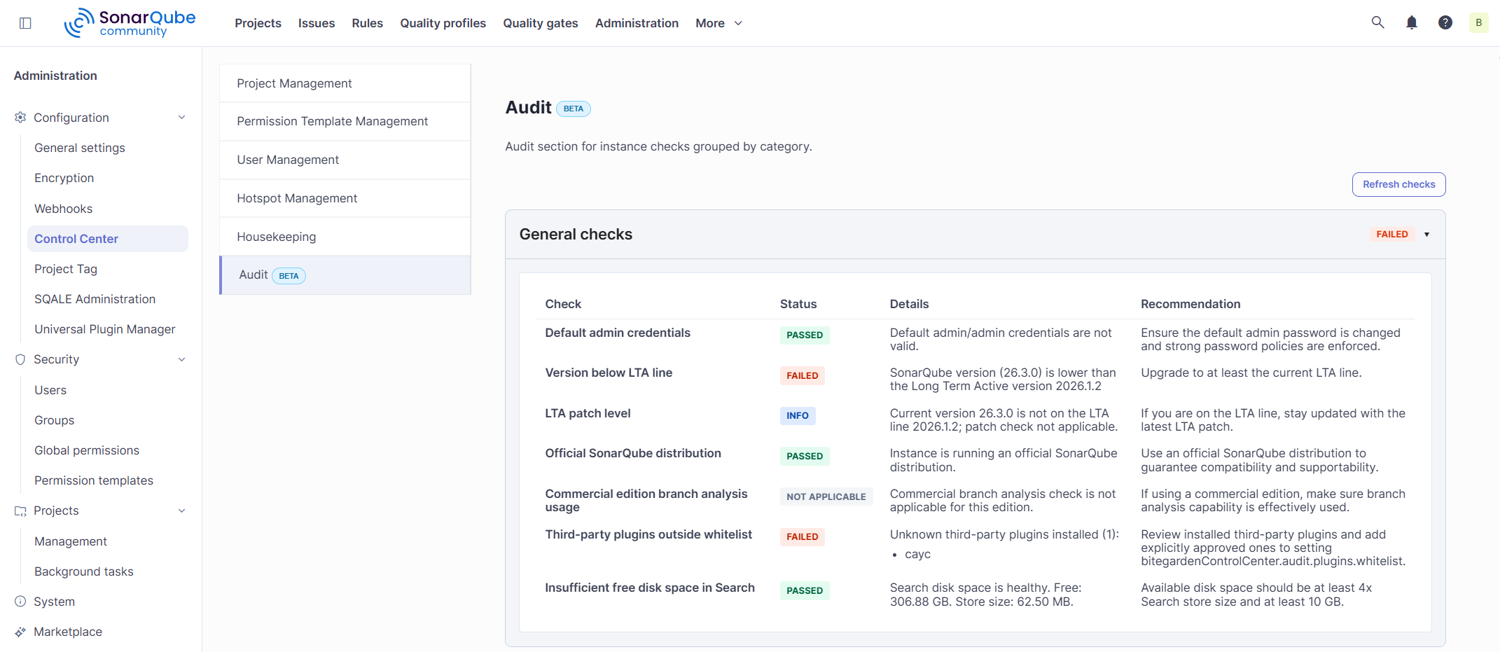Open Projects in the top navigation
1500x652 pixels.
[x=258, y=23]
